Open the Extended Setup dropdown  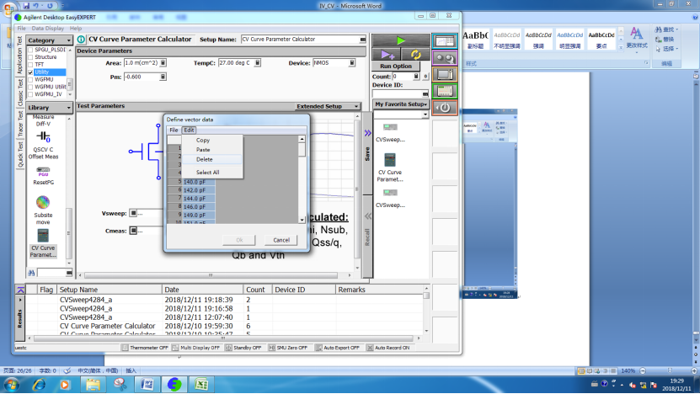(327, 106)
